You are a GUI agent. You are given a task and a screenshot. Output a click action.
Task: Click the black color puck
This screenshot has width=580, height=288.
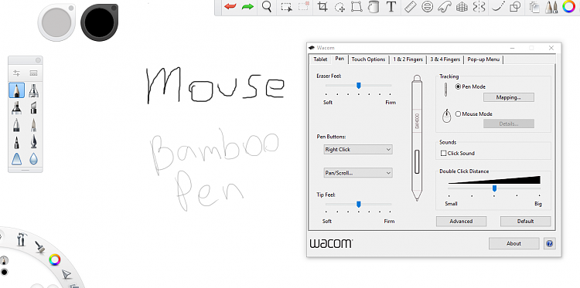coord(99,22)
